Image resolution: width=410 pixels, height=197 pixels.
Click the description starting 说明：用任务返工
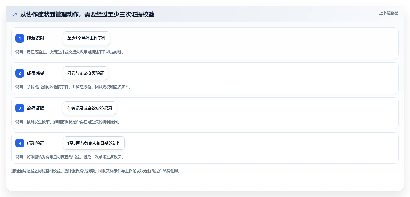point(69,52)
